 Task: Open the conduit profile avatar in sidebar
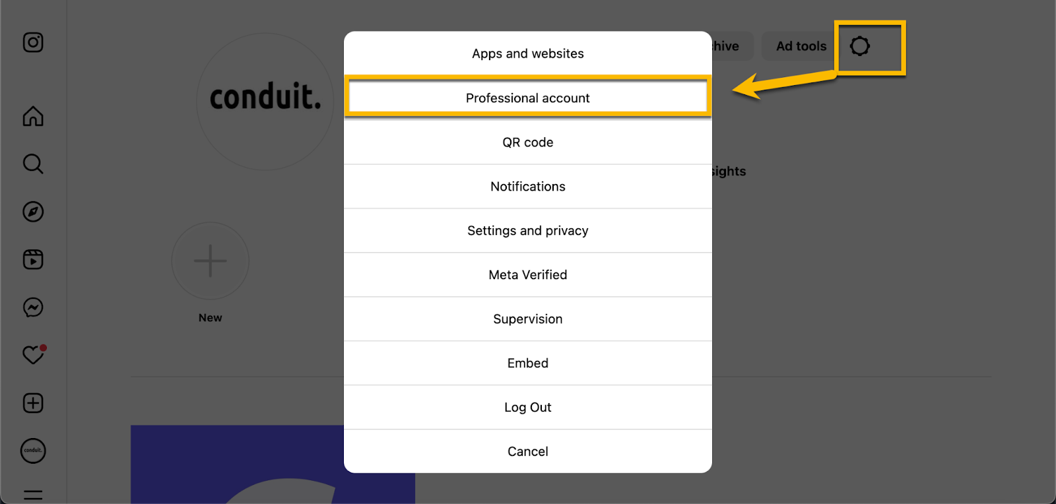pos(33,451)
